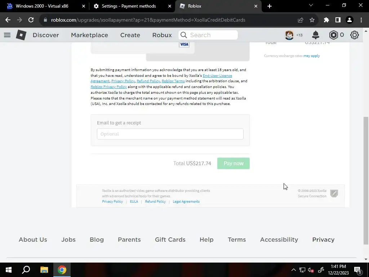
Task: Click the search magnifier icon in Roblox bar
Action: 184,35
